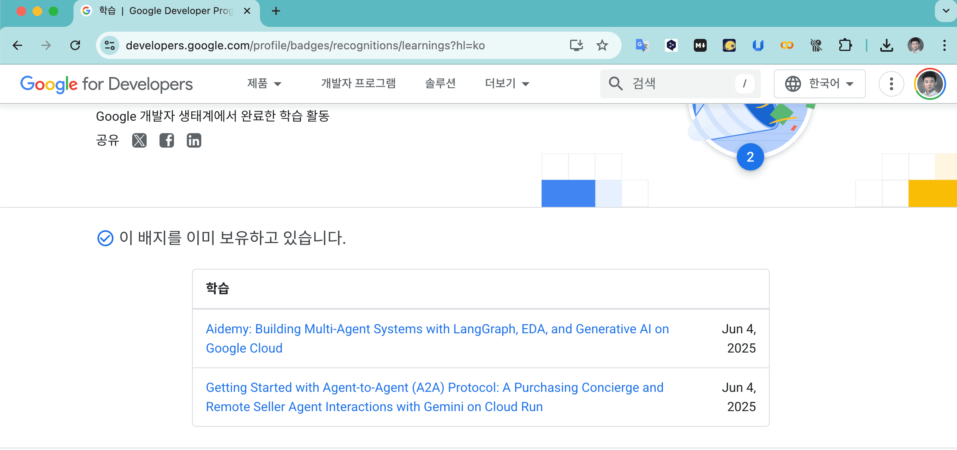Open the Getting Started with A2A Protocol link
The image size is (957, 450).
click(x=435, y=397)
